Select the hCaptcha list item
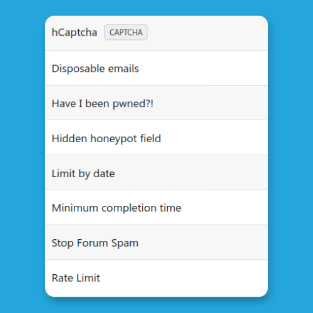 (x=156, y=33)
